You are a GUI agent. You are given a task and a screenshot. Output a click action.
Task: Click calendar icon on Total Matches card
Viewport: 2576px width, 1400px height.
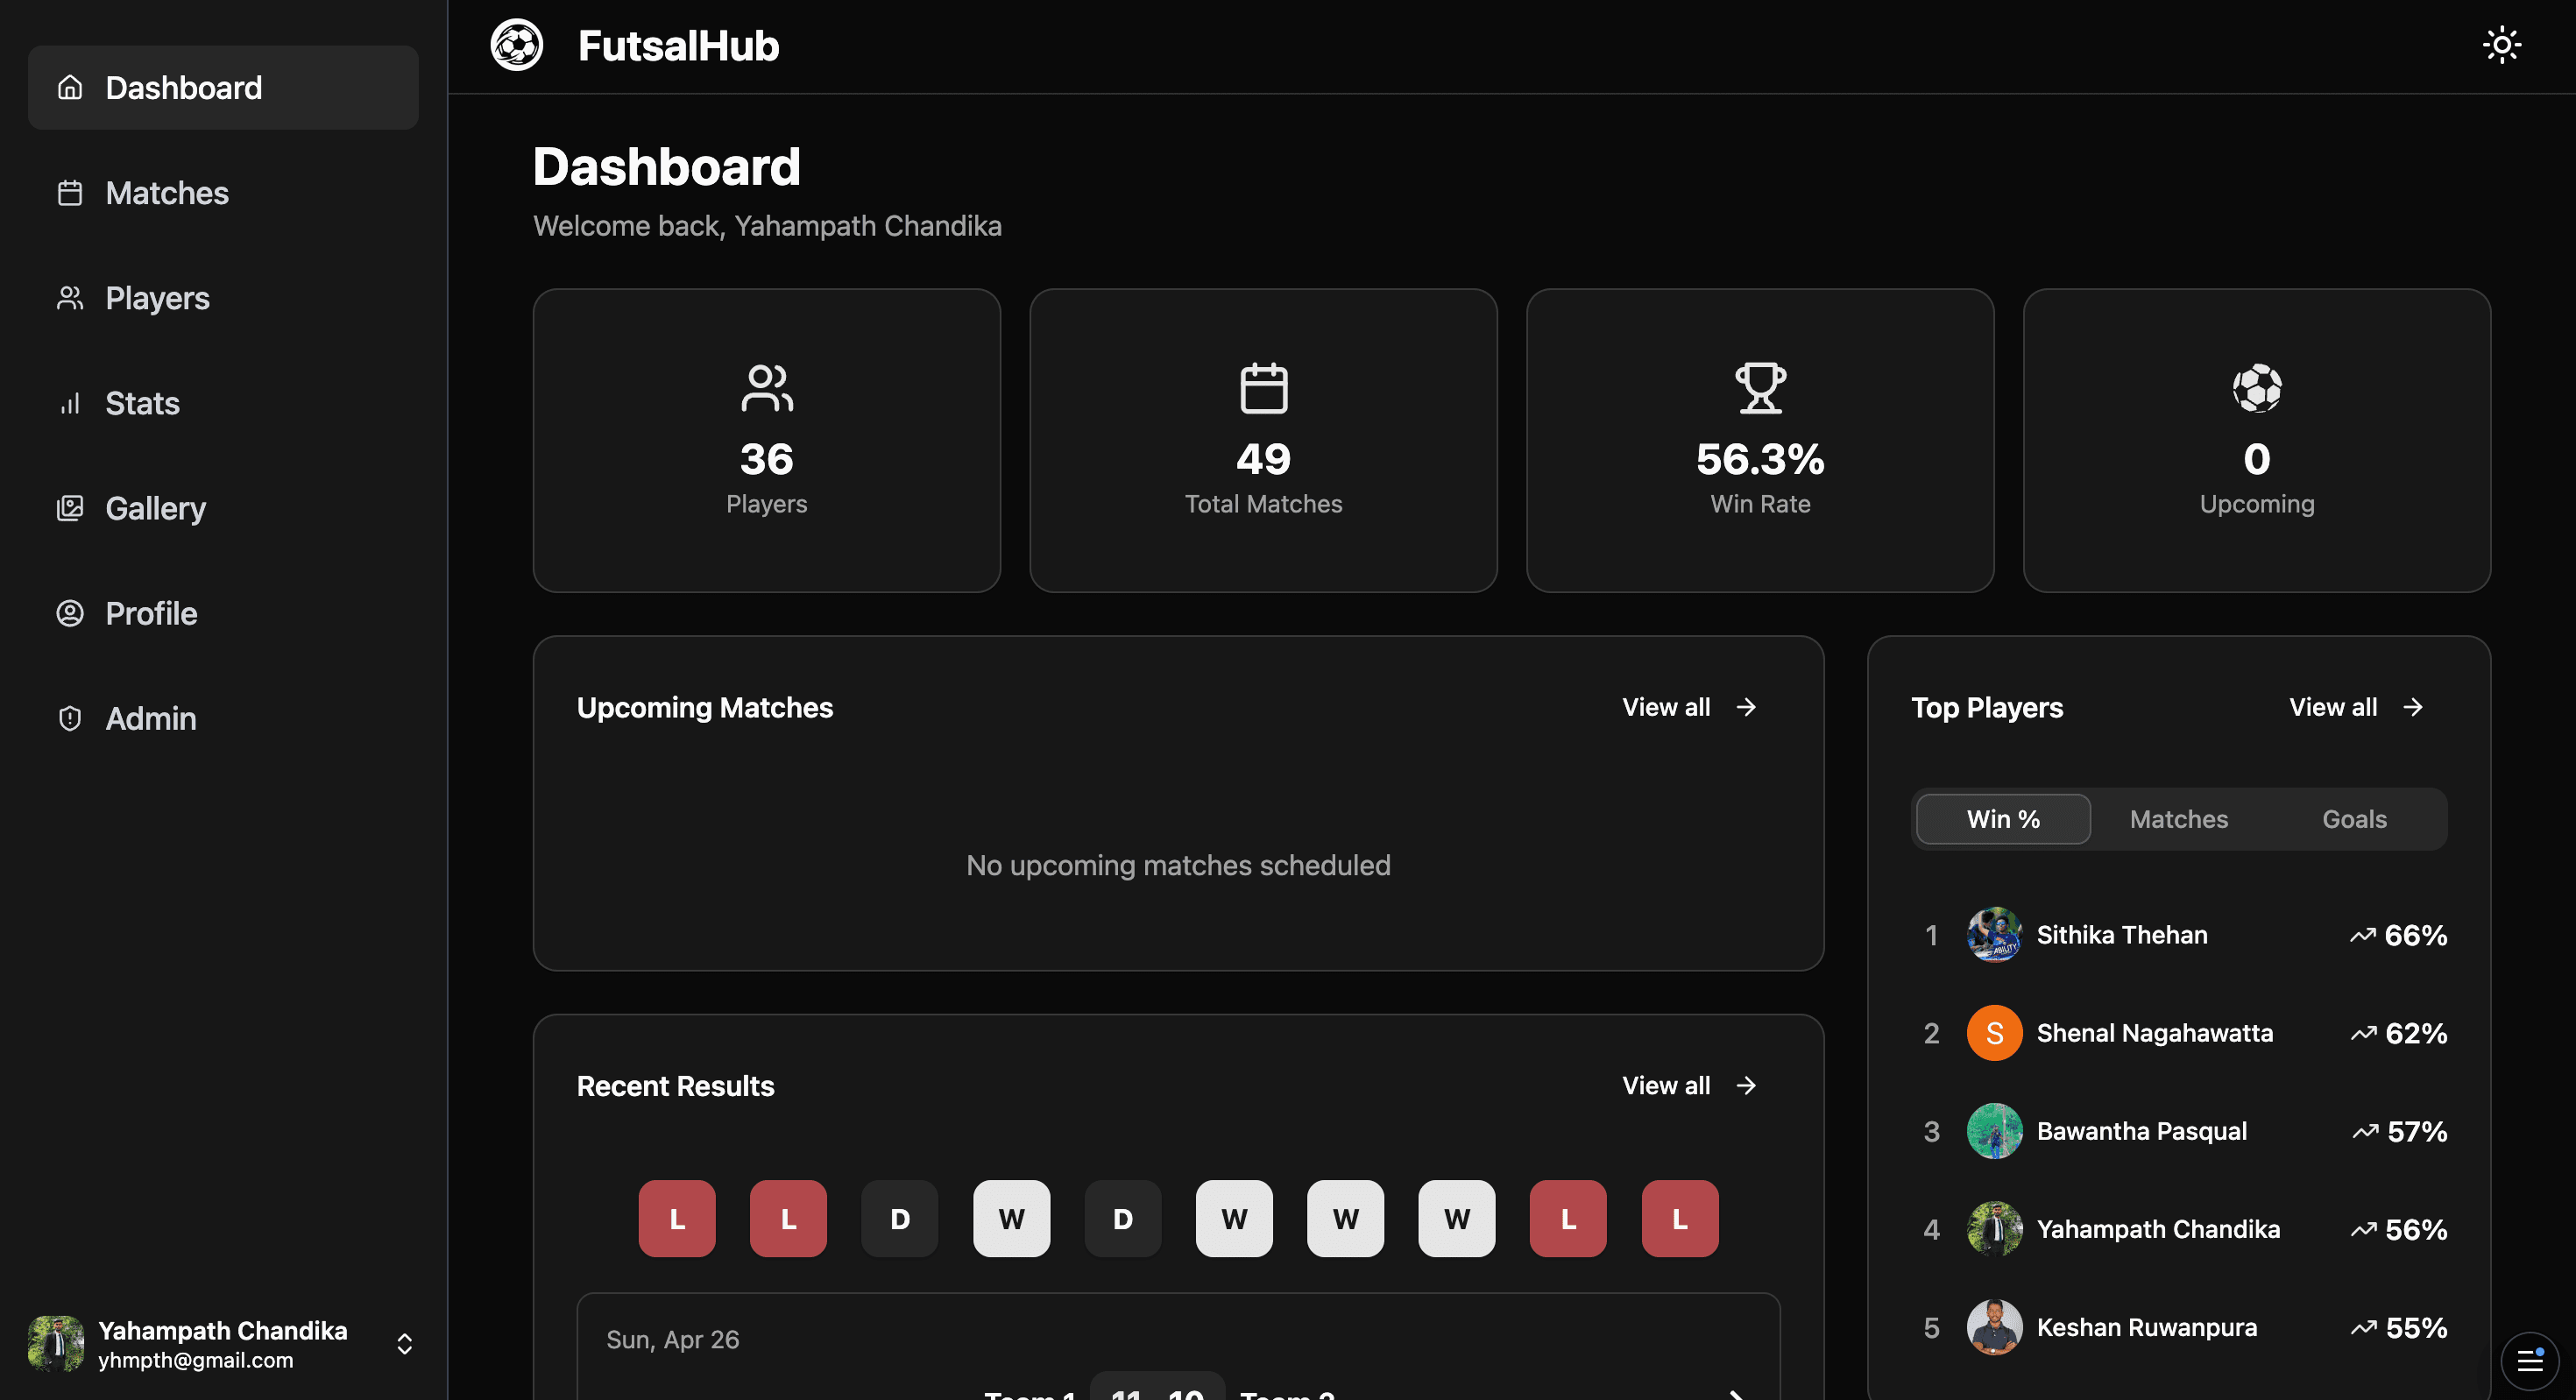pos(1264,388)
